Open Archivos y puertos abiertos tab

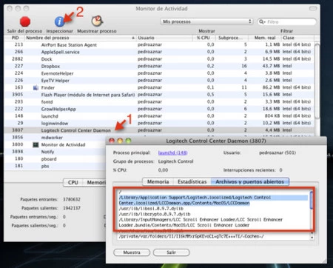click(x=249, y=182)
